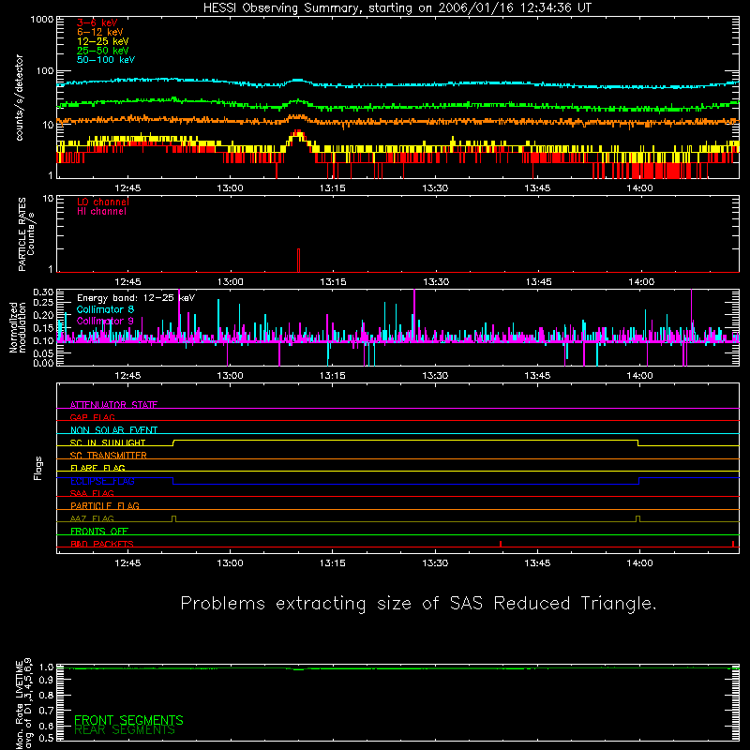750x750 pixels.
Task: Click the 13:45 tick label under the particle rates plot
Action: coord(538,282)
